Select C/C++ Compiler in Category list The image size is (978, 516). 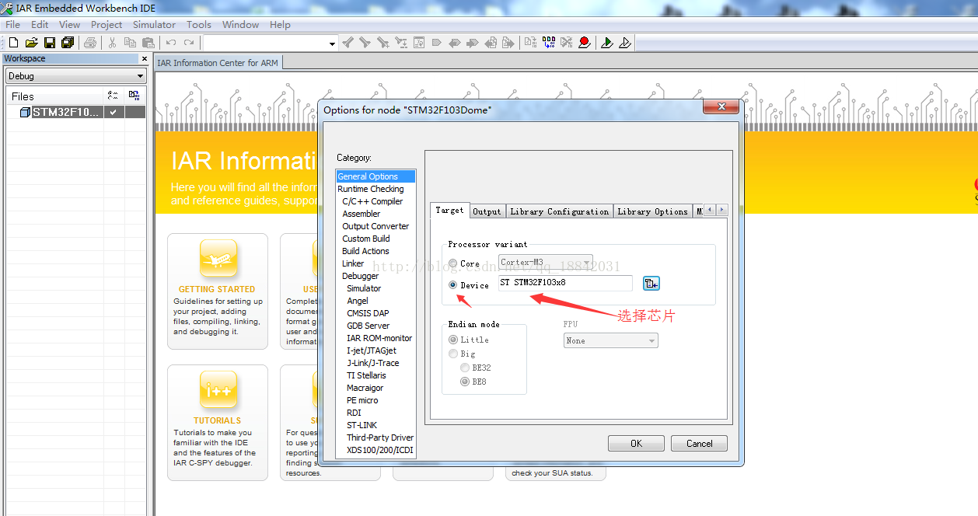(372, 201)
